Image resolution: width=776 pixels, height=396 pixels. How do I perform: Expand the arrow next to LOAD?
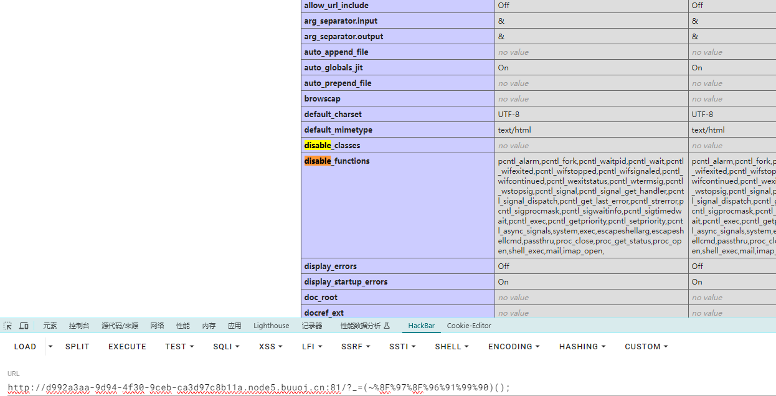coord(50,347)
